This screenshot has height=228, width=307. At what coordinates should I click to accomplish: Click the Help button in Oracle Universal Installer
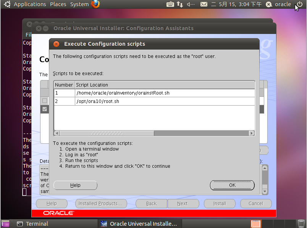click(x=52, y=204)
